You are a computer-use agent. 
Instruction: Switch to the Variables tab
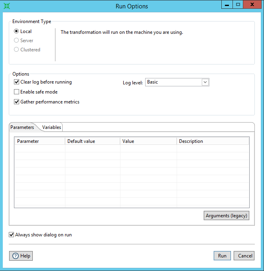pyautogui.click(x=52, y=127)
